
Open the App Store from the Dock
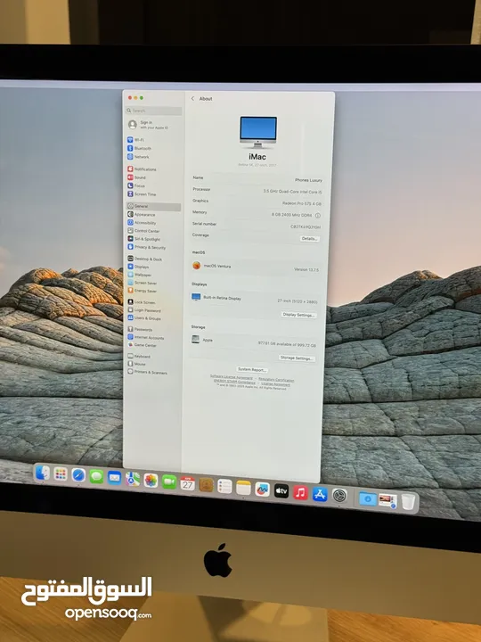[320, 494]
